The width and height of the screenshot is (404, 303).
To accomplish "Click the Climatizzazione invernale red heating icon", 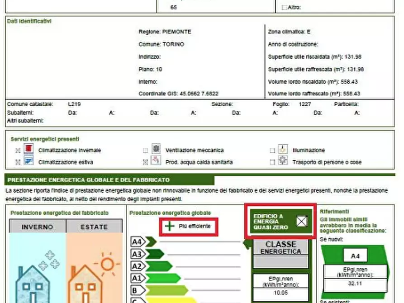I will click(x=29, y=149).
